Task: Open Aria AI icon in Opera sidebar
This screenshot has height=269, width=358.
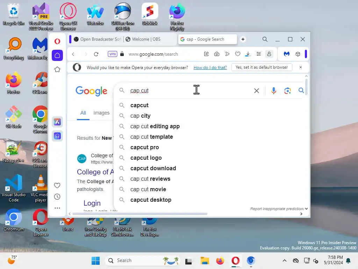Action: 57,122
